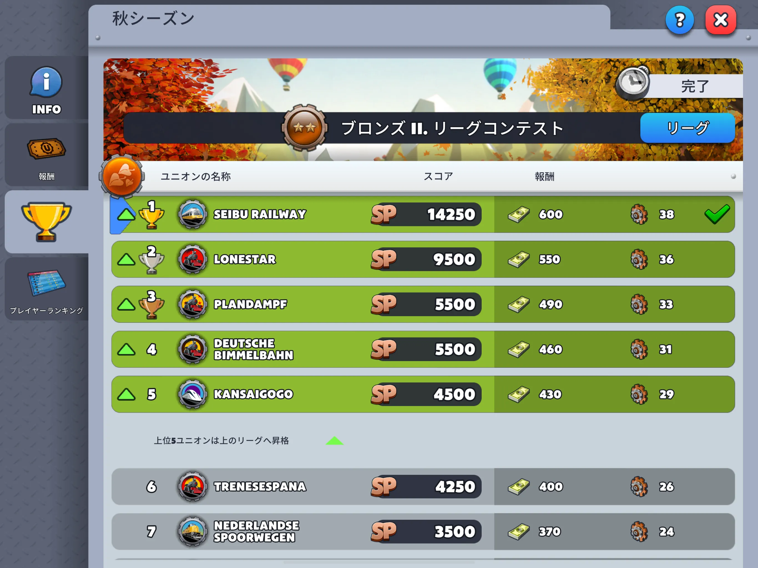
Task: Close the autumn season window
Action: pyautogui.click(x=721, y=20)
